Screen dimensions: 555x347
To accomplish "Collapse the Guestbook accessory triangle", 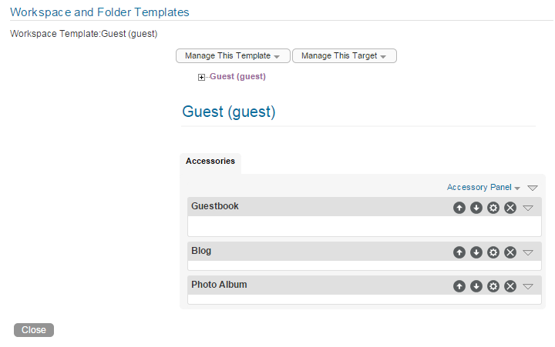I will tap(528, 208).
